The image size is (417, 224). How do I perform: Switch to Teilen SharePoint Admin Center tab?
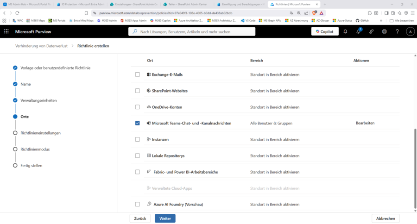coord(187,4)
